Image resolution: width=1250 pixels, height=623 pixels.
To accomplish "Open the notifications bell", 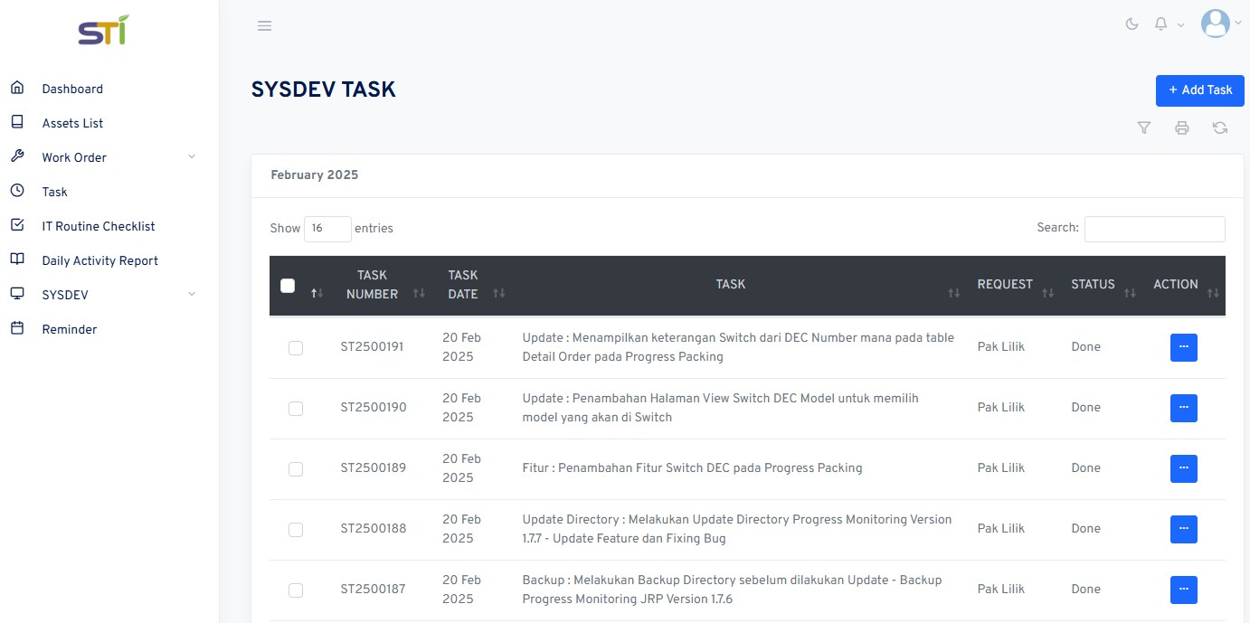I will pos(1161,24).
